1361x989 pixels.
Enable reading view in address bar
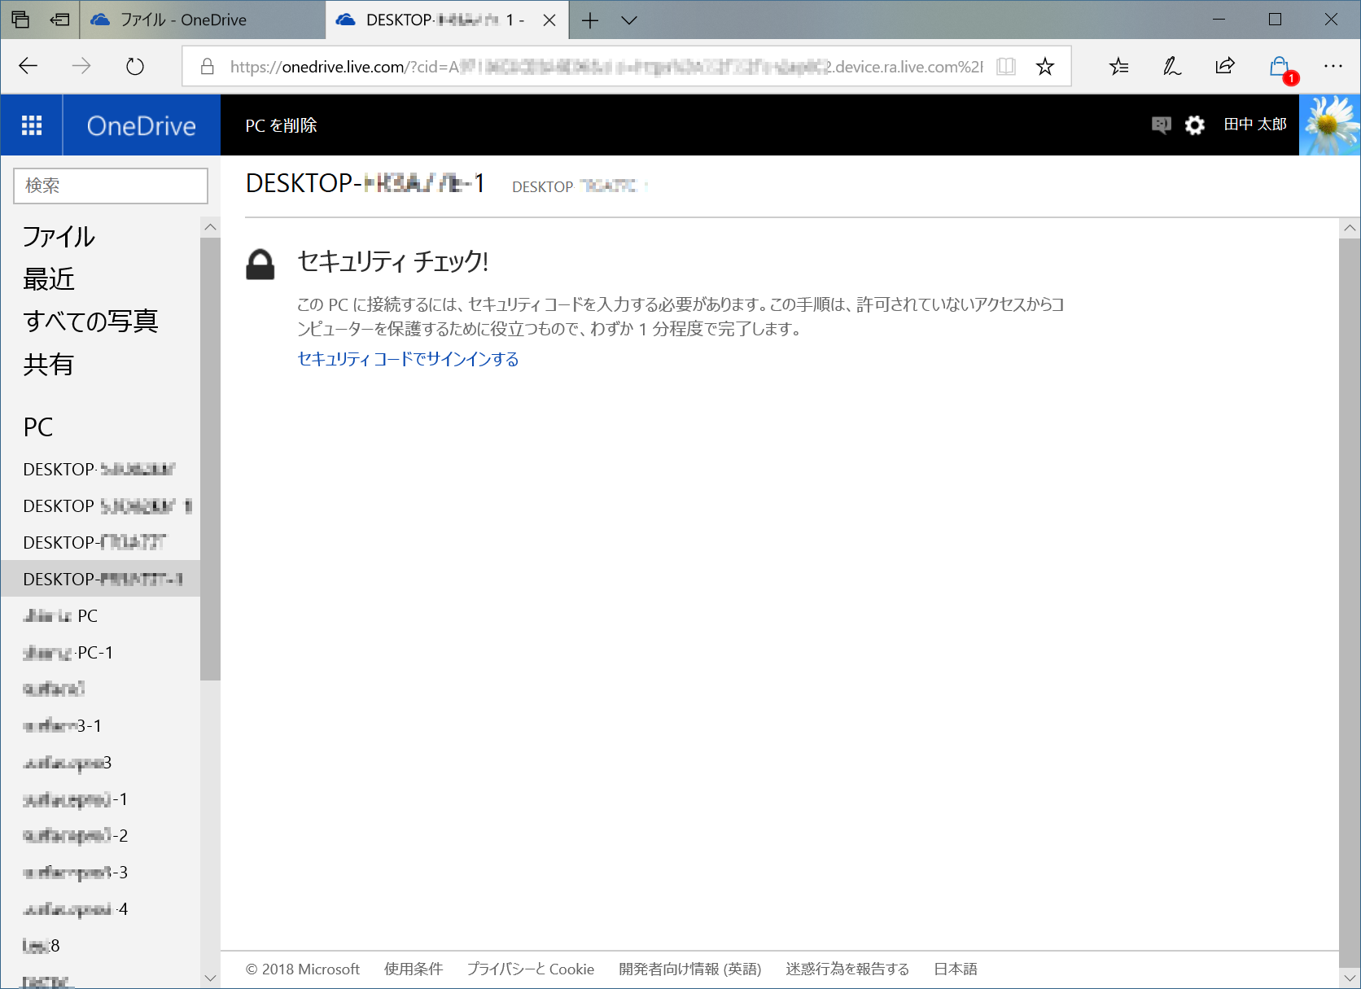tap(1005, 66)
